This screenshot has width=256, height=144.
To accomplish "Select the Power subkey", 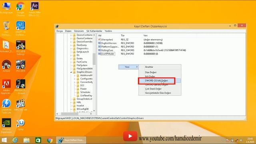I will 84,89.
